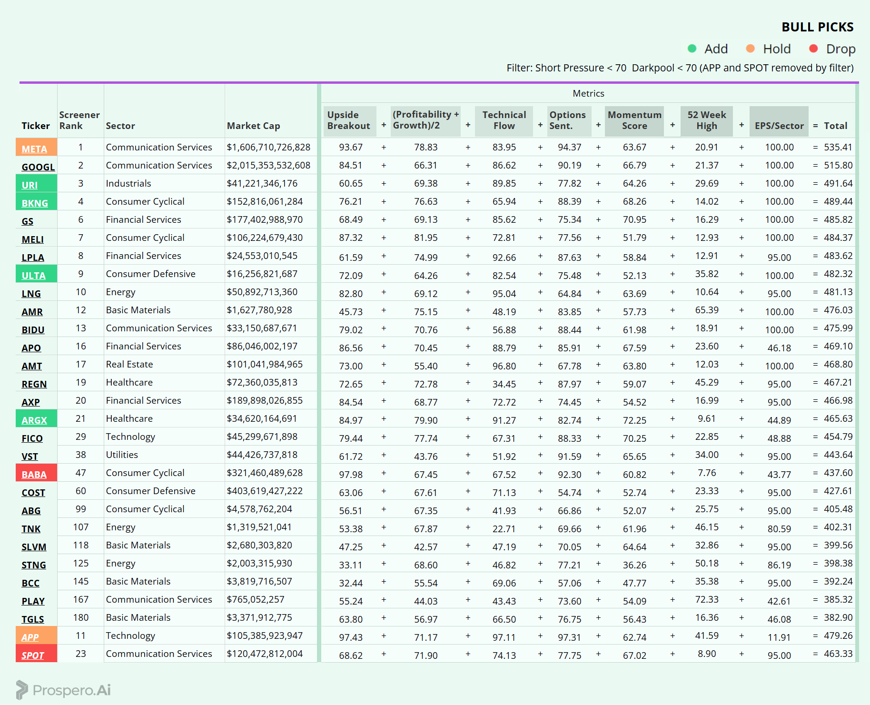Screen dimensions: 870x705
Task: Open the AMR ticker link
Action: coord(32,312)
